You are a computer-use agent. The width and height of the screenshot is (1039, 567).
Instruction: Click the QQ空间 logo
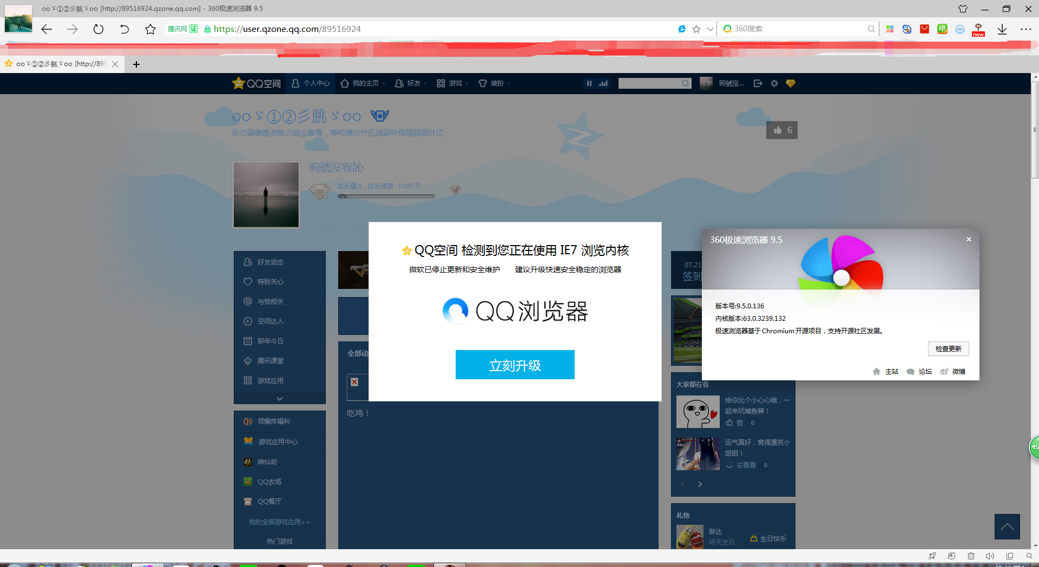[256, 83]
